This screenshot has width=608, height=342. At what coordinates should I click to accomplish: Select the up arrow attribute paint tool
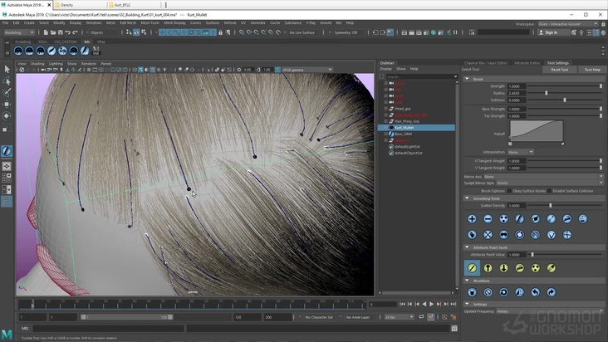(x=488, y=268)
